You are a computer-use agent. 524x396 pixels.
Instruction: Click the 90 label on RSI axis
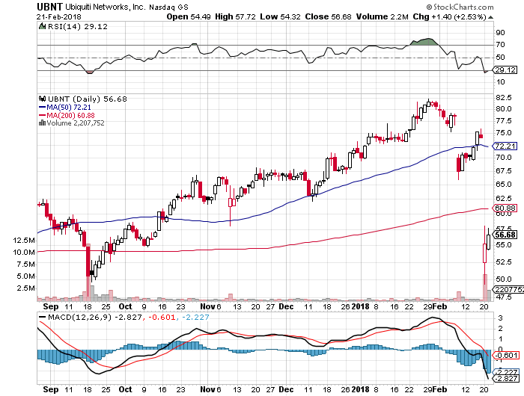(501, 33)
